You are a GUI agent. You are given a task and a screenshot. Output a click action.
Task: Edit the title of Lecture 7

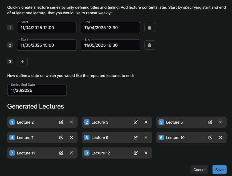pyautogui.click(x=61, y=137)
